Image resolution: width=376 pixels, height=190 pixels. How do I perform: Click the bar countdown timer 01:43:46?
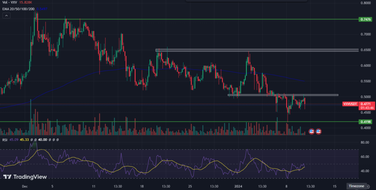[367, 108]
